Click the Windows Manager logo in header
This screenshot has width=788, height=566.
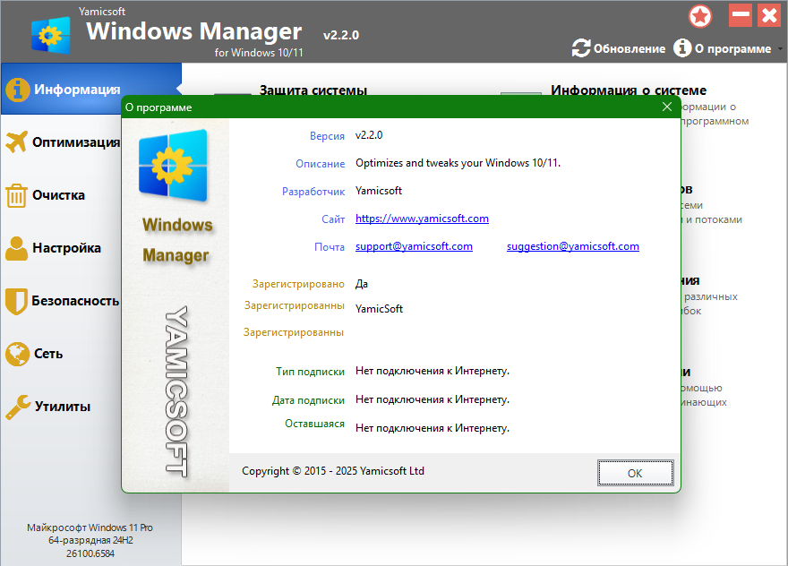click(x=50, y=35)
